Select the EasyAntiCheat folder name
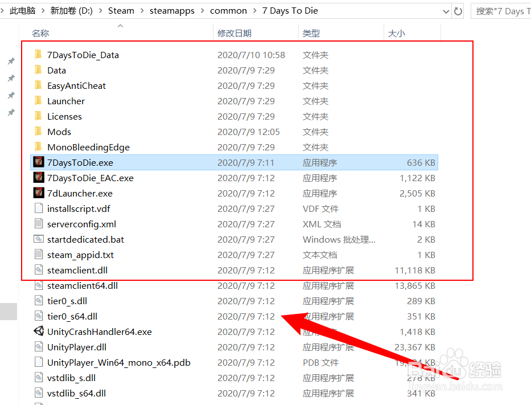The height and width of the screenshot is (405, 531). pyautogui.click(x=76, y=86)
